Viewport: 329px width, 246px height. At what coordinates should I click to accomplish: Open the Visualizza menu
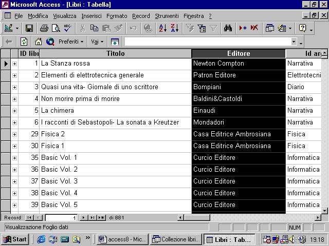pos(65,16)
